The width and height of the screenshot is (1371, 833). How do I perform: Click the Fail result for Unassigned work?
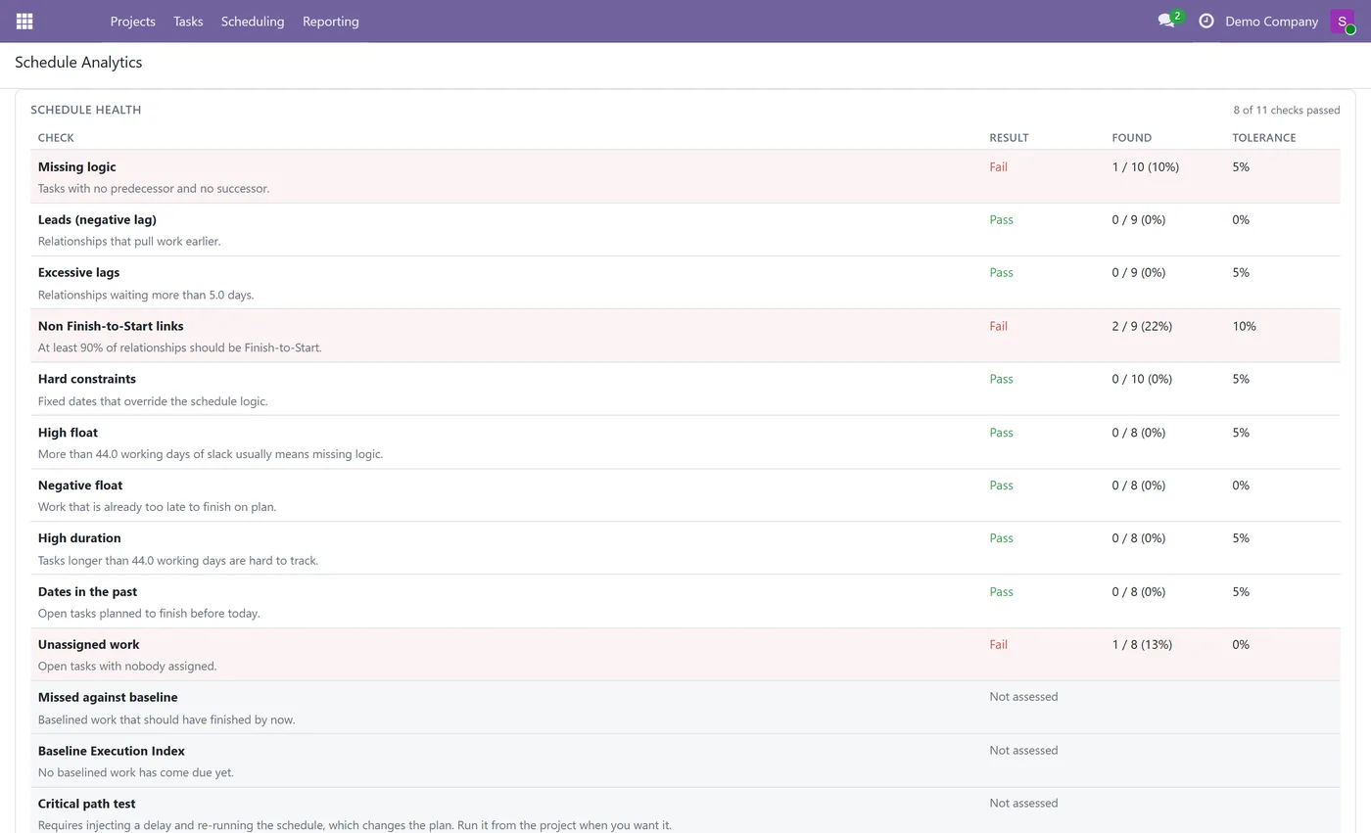point(998,645)
